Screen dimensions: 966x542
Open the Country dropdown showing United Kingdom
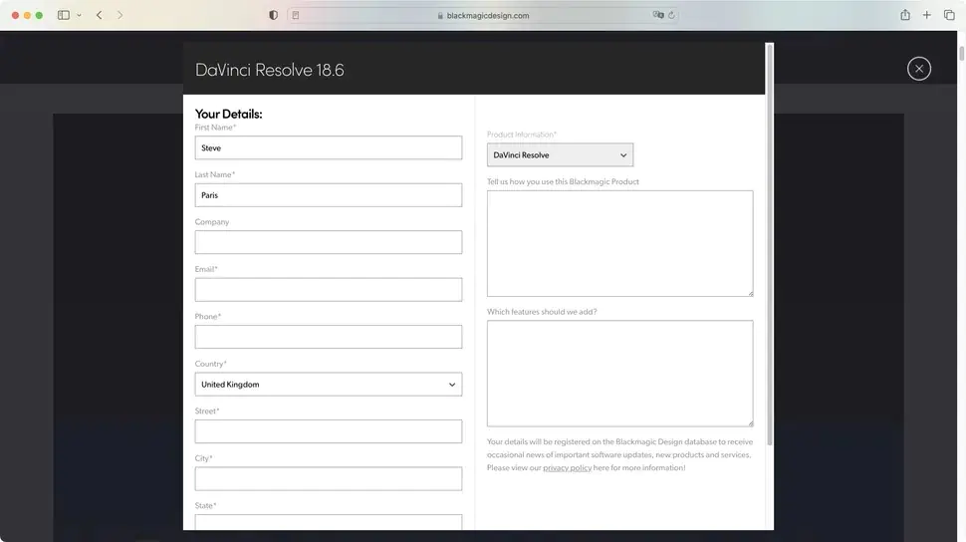point(329,385)
